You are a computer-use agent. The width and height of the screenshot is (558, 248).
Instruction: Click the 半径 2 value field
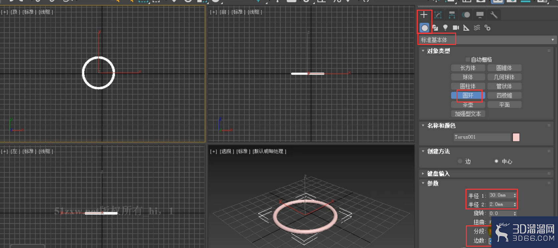[501, 204]
